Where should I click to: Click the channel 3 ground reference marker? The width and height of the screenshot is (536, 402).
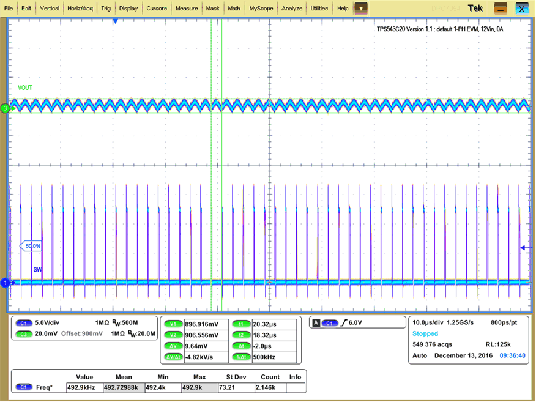pyautogui.click(x=4, y=108)
